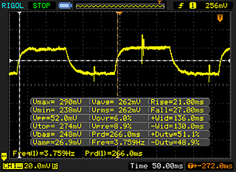236x172 pixels.
Task: Click the Prd(1)=266.0ms bottom readout
Action: pos(114,153)
